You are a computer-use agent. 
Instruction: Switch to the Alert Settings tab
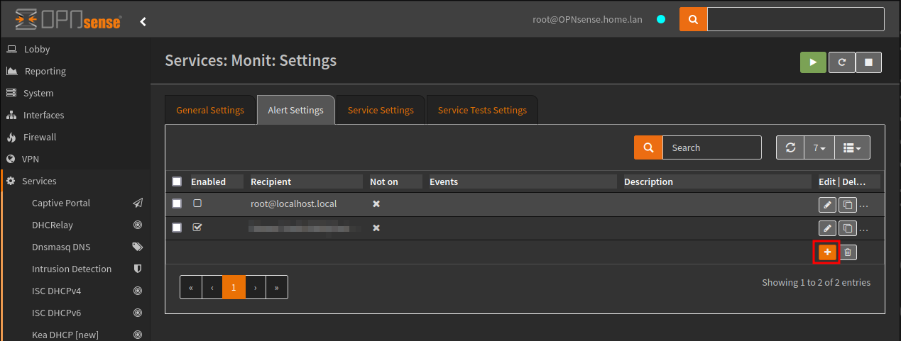pyautogui.click(x=295, y=110)
